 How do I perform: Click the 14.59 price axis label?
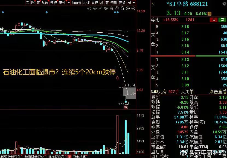tap(141, 11)
